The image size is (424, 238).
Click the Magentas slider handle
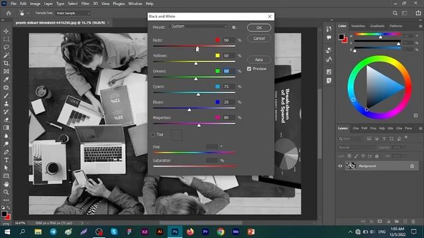tap(199, 125)
